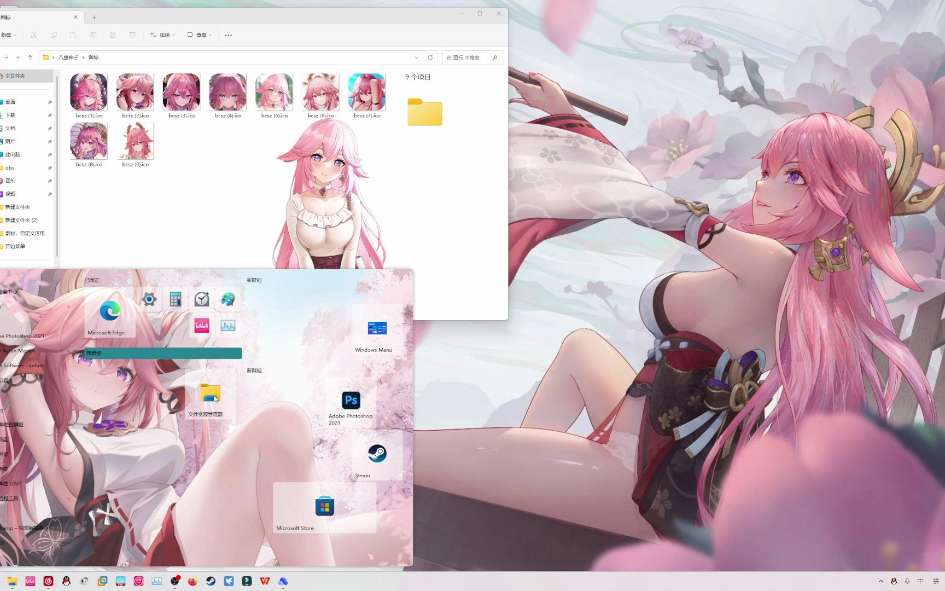Screen dimensions: 945x591
Task: Open the Steam tile in Start menu
Action: coord(377,455)
